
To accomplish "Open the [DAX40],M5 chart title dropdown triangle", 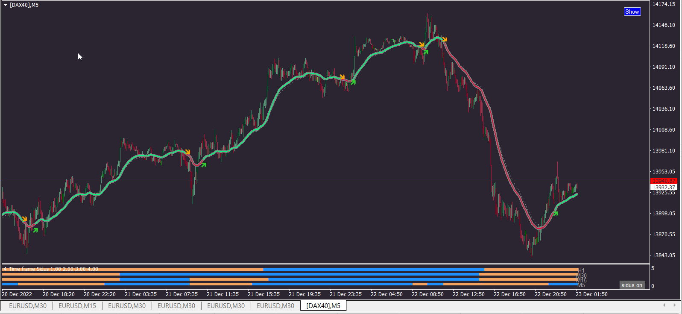I will (6, 5).
